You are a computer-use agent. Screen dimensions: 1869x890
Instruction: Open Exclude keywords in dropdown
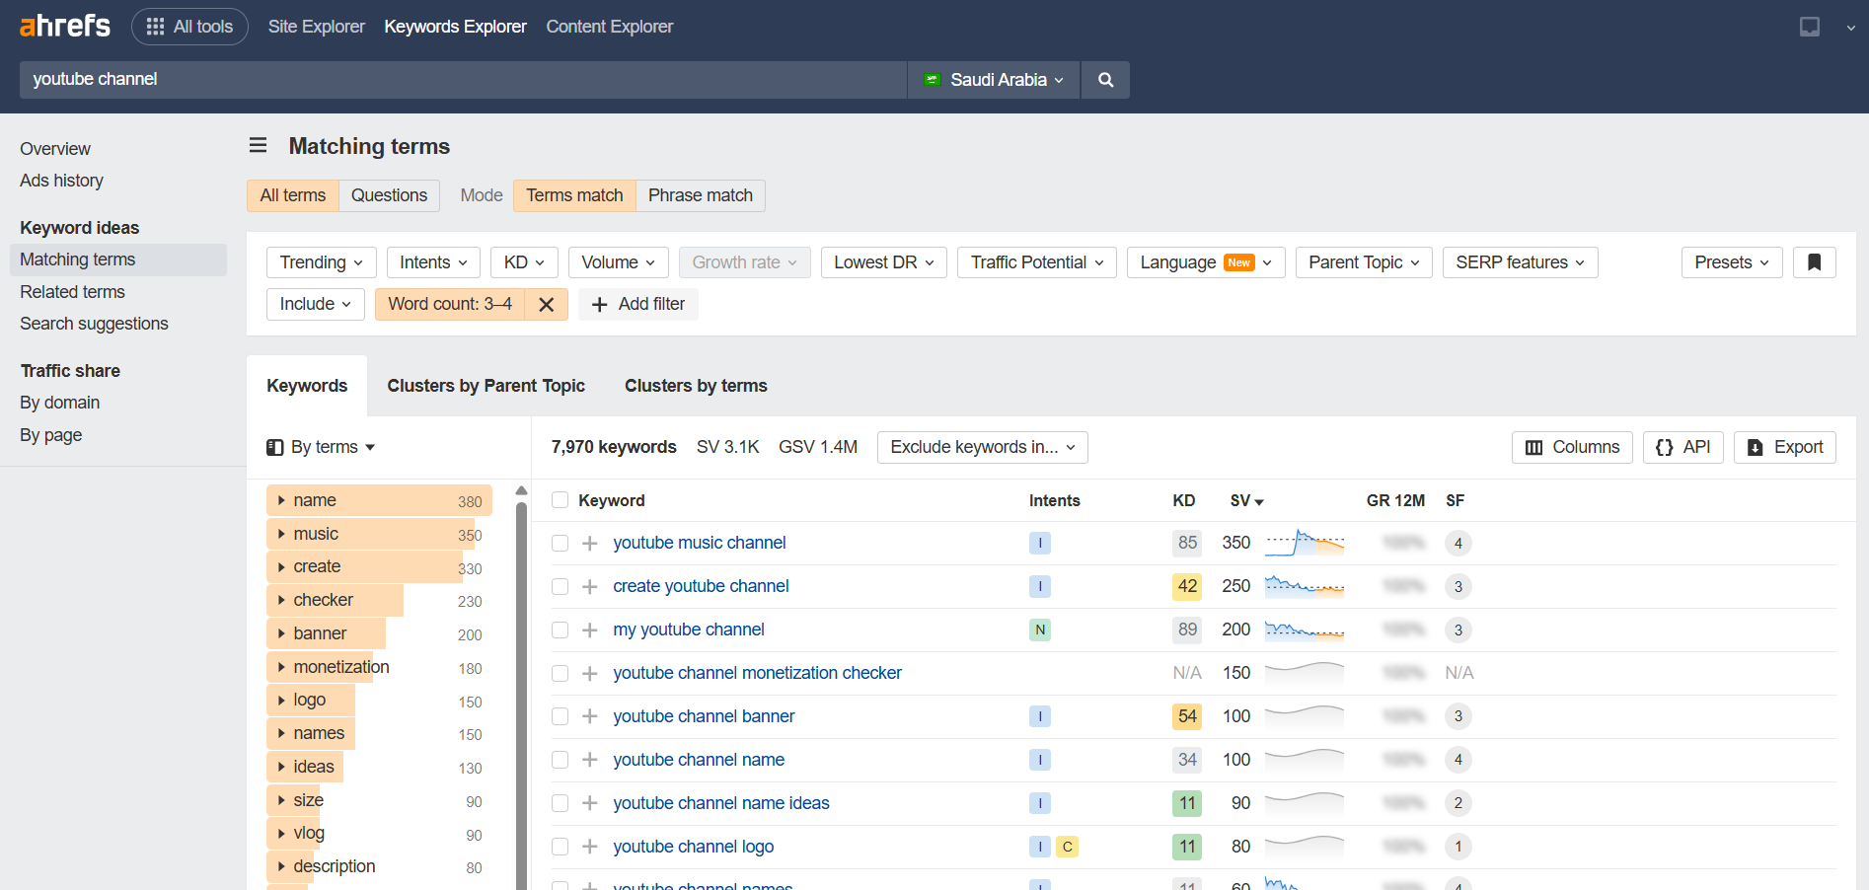click(x=983, y=448)
